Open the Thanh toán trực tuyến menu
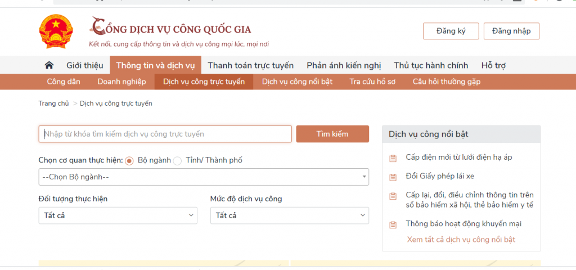This screenshot has width=576, height=270. point(250,65)
